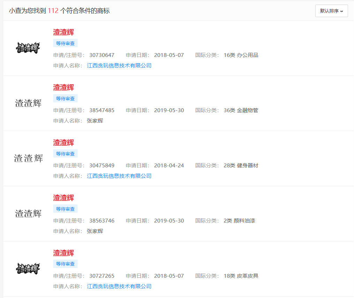View applicant 江西贪玩信息技术有限公司 in the third result
The width and height of the screenshot is (354, 298).
[x=119, y=176]
